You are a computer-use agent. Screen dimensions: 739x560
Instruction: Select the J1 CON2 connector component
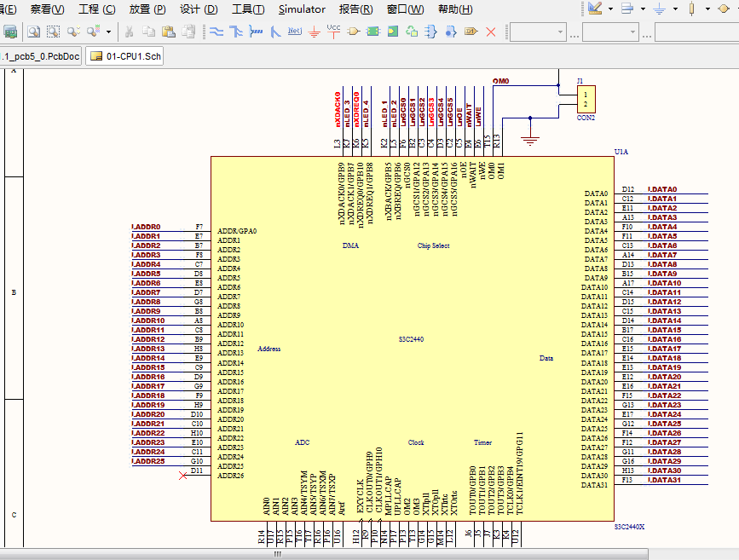(586, 100)
